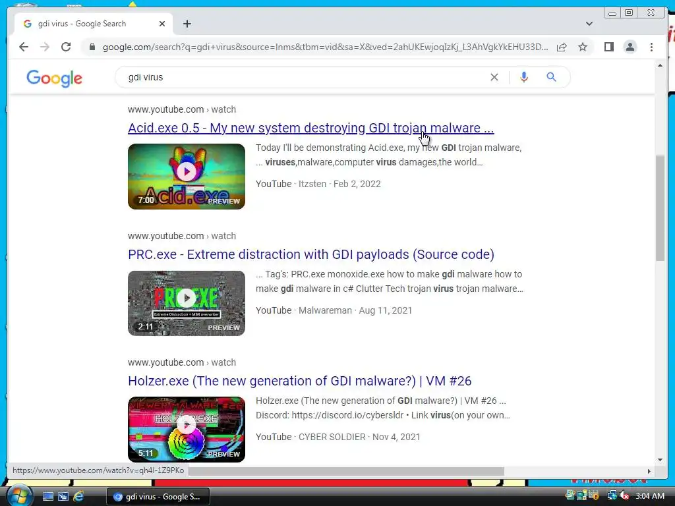
Task: Click the horizontal scroll right arrow
Action: (649, 471)
